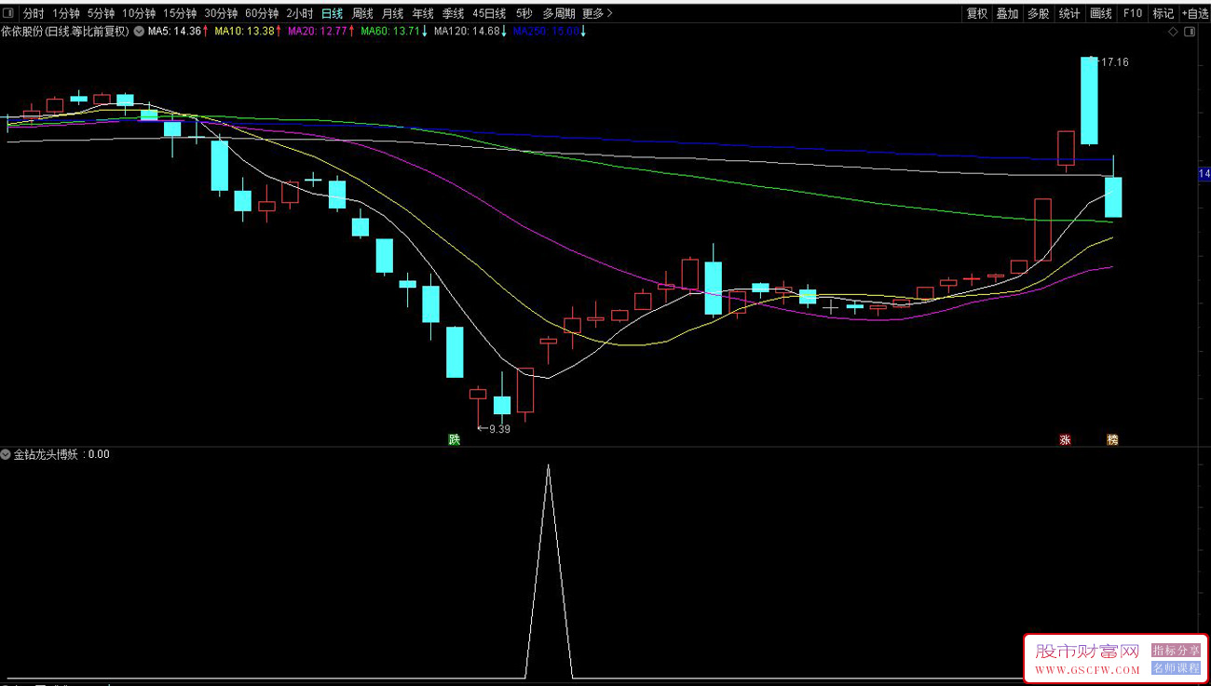This screenshot has height=686, width=1211.
Task: Click the blue price axis tag 14
Action: (1204, 174)
